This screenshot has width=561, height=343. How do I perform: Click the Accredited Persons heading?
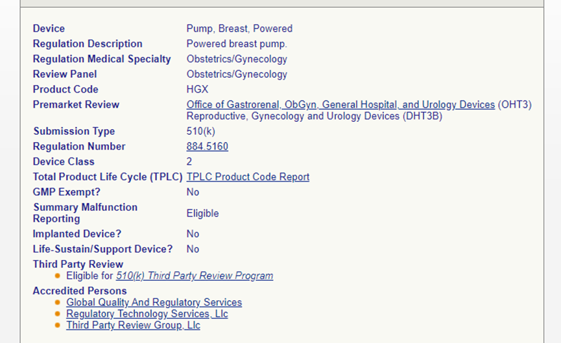(80, 291)
